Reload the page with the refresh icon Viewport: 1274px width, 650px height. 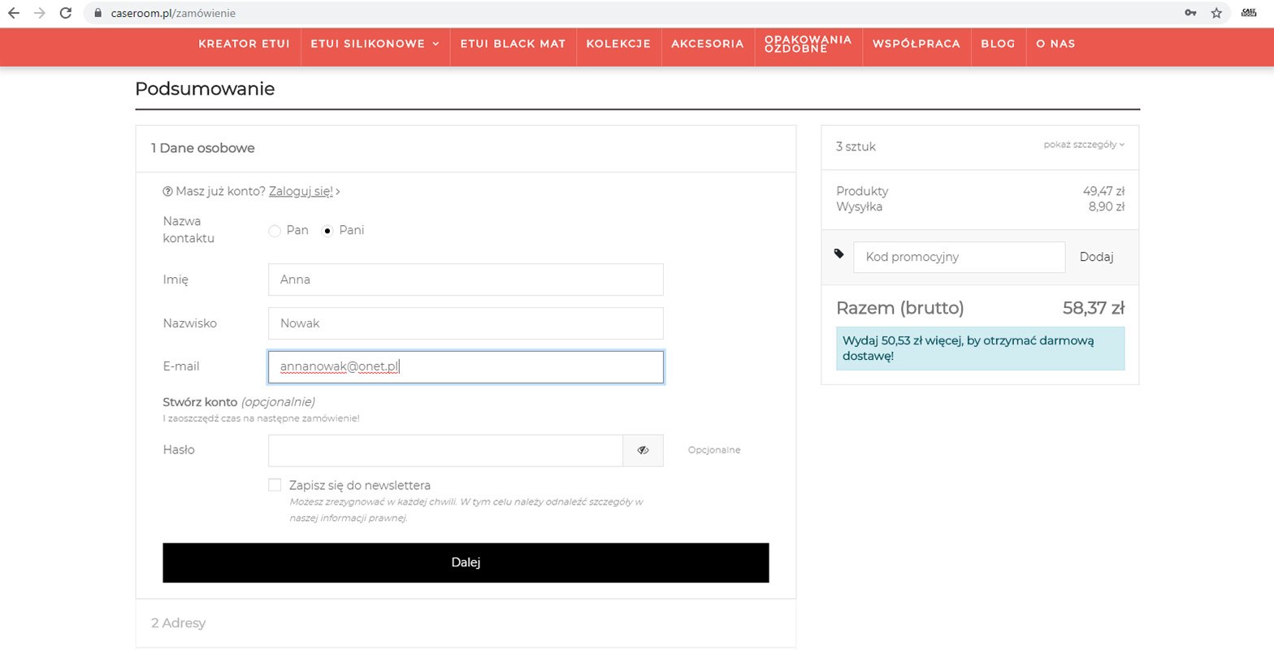point(66,13)
